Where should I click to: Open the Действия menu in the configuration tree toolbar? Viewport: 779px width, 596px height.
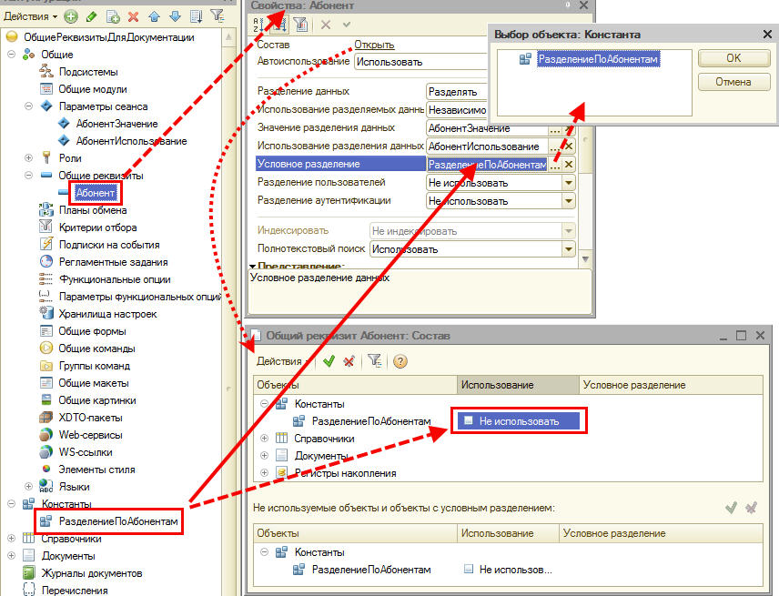[30, 16]
